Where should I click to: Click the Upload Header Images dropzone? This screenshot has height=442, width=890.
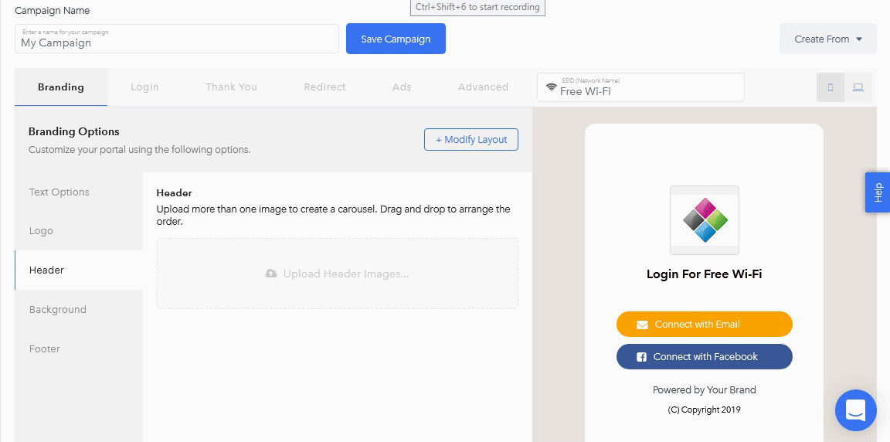pyautogui.click(x=337, y=274)
